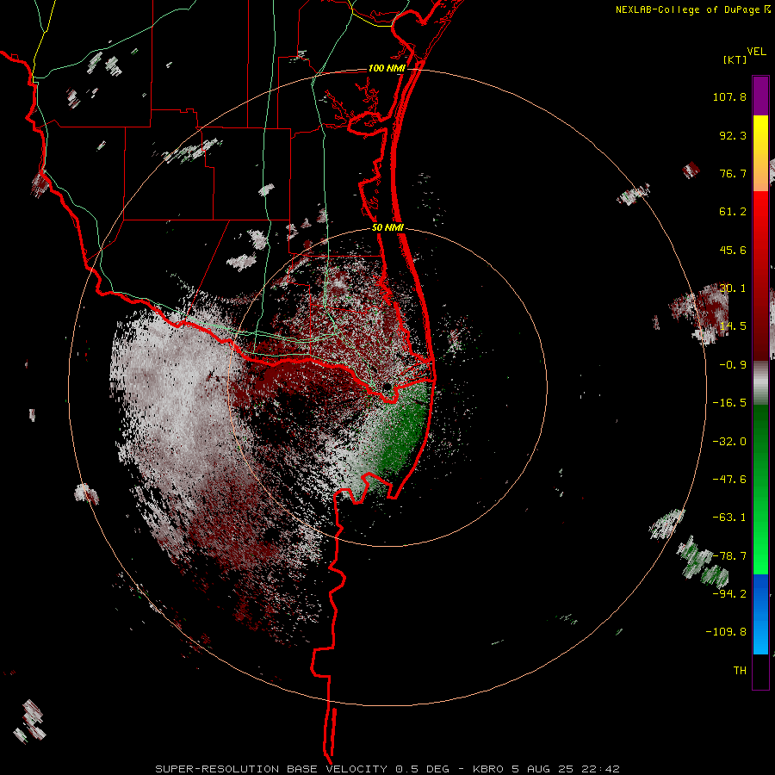Click the VEL legend title
775x775 pixels.
(756, 52)
